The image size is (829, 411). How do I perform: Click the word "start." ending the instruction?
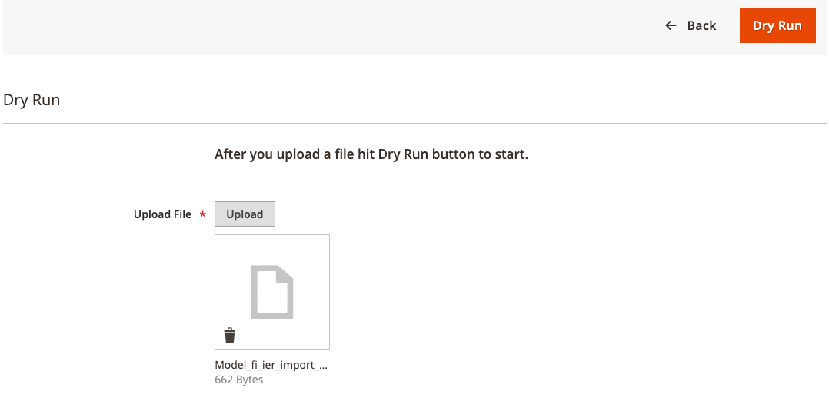click(x=512, y=154)
